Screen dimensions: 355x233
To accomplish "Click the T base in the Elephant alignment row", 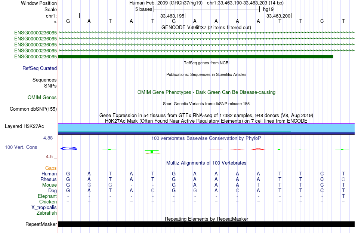I will (343, 196).
